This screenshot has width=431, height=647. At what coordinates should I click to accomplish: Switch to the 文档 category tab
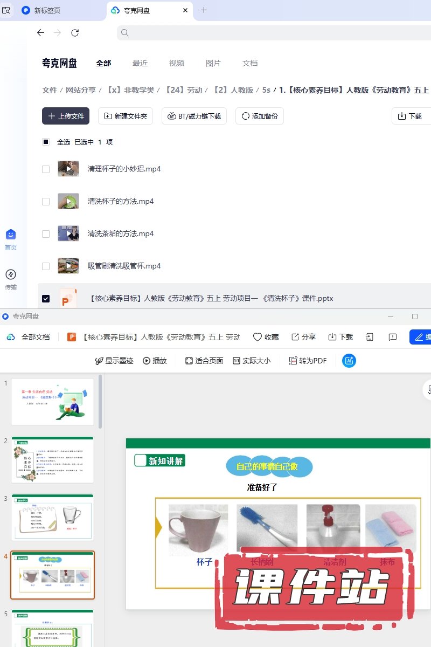tap(250, 63)
